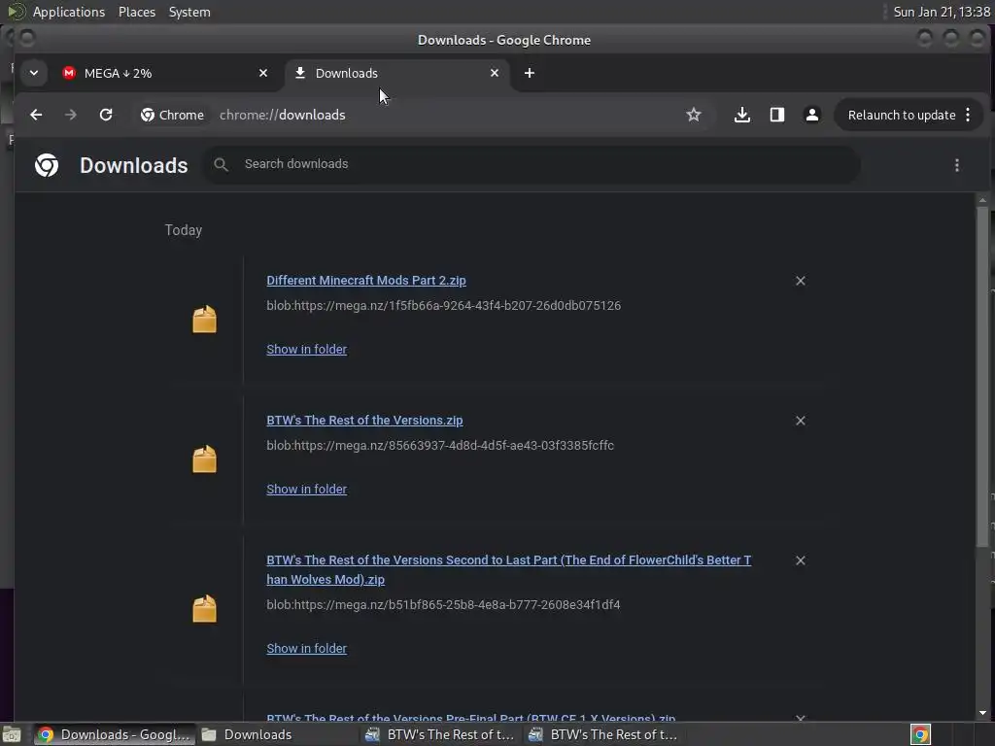Click the mega.nz/85663937 blob URL text
Screen dimensions: 995x746
tap(440, 445)
